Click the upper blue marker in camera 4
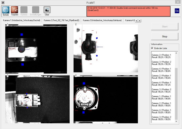Screen dimensions: 182x129 [84, 83]
